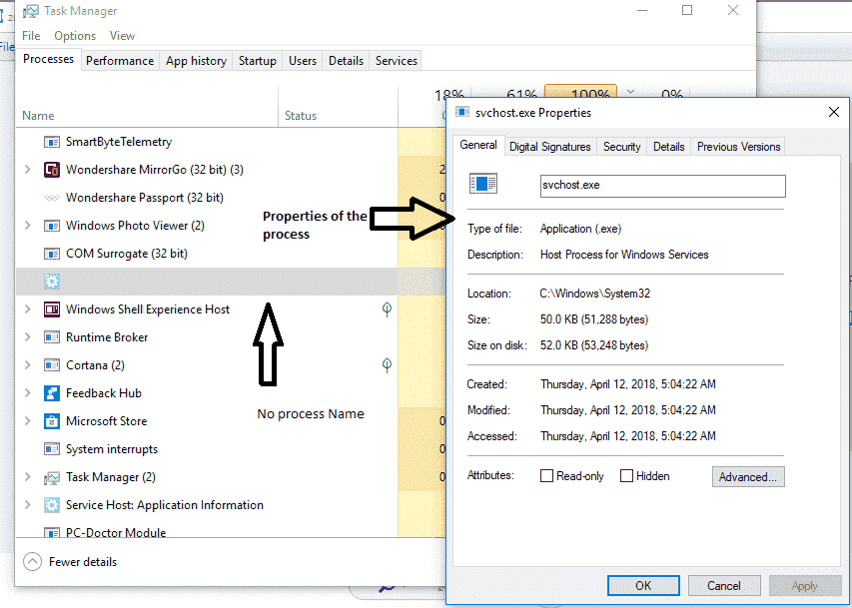Image resolution: width=852 pixels, height=608 pixels.
Task: Click the Cortana process icon
Action: (x=52, y=365)
